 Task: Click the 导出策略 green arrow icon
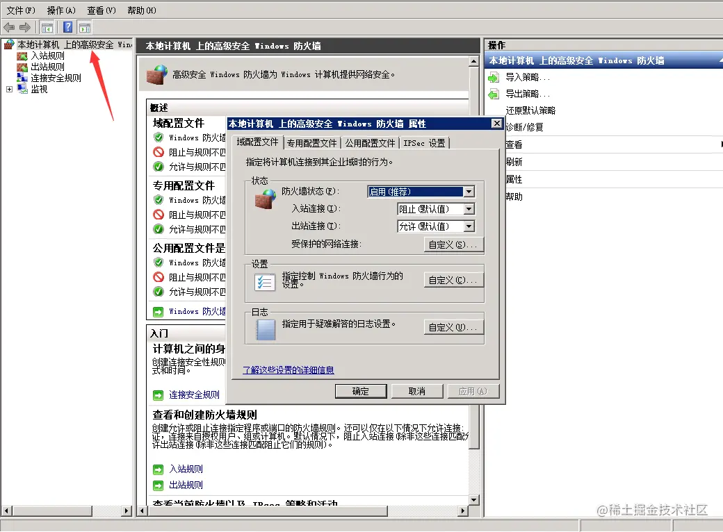click(x=494, y=94)
